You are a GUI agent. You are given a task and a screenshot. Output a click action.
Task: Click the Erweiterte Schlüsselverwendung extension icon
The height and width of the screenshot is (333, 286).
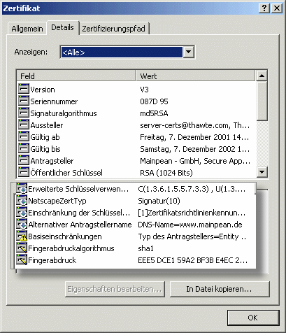[x=22, y=189]
